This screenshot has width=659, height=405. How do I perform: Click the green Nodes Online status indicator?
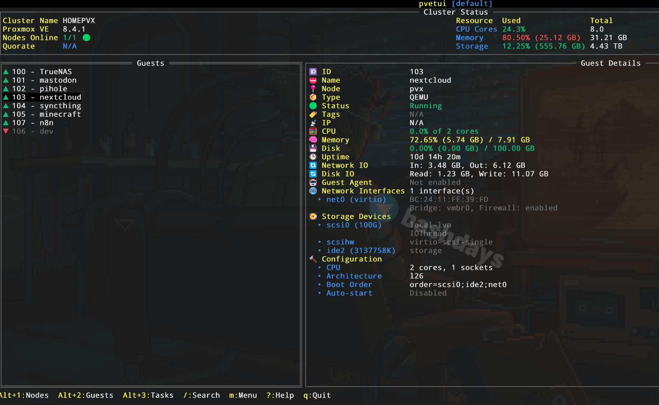(86, 38)
